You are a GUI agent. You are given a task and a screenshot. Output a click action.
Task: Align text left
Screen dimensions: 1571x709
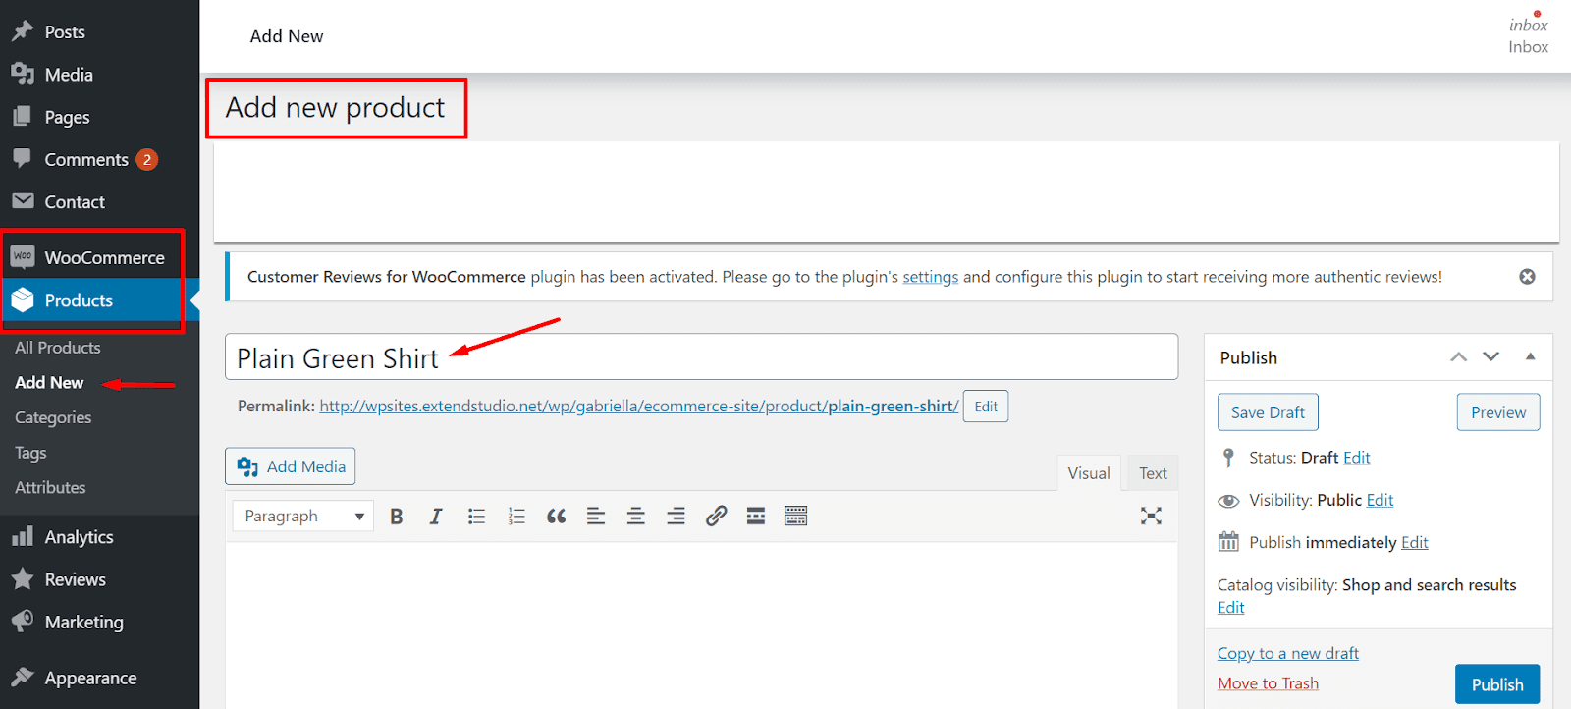tap(596, 517)
